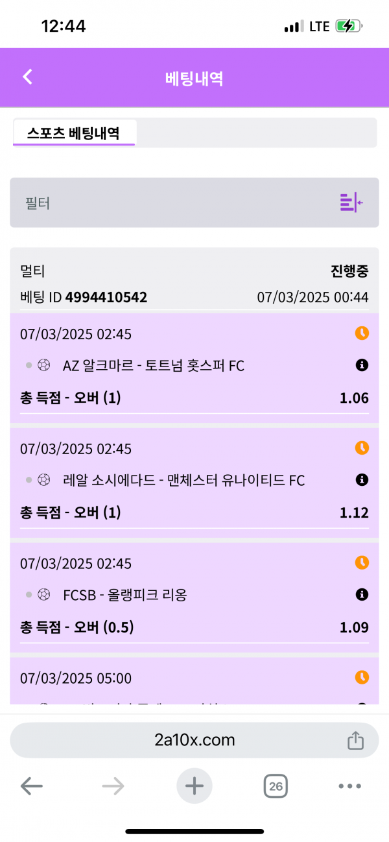Open browser more options menu
The image size is (389, 842).
349,787
